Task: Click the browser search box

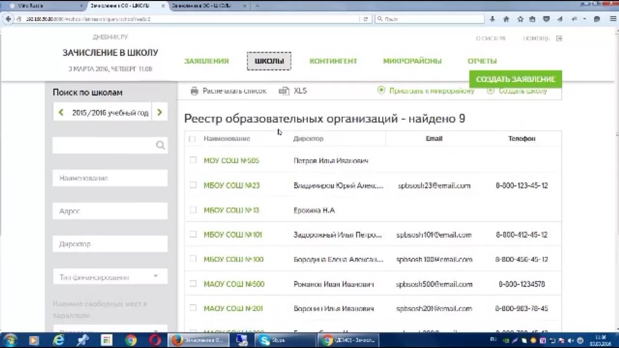Action: pos(429,19)
